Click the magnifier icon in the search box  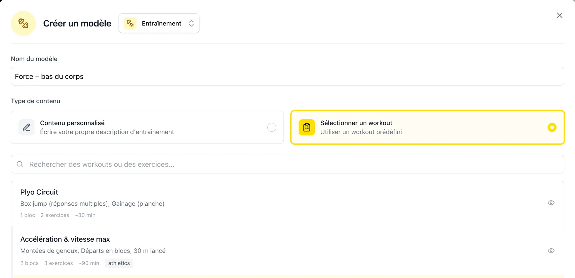[20, 164]
